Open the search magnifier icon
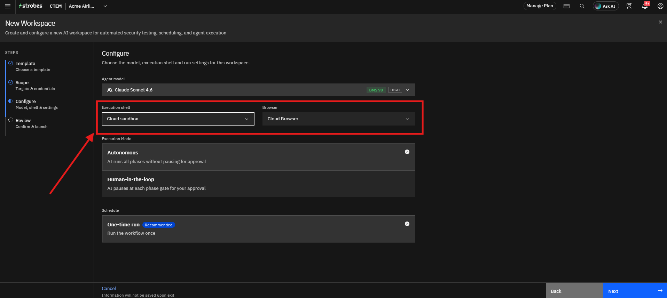 [x=582, y=6]
